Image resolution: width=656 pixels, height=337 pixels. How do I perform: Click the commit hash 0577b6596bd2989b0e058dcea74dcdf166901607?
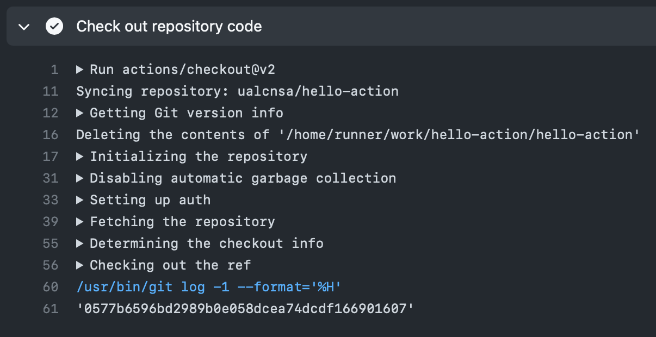pyautogui.click(x=244, y=308)
